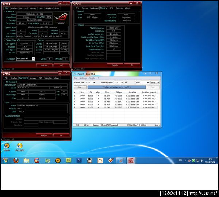The width and height of the screenshot is (219, 197).
Task: Open the orange checkmark icon in taskbar
Action: click(111, 160)
